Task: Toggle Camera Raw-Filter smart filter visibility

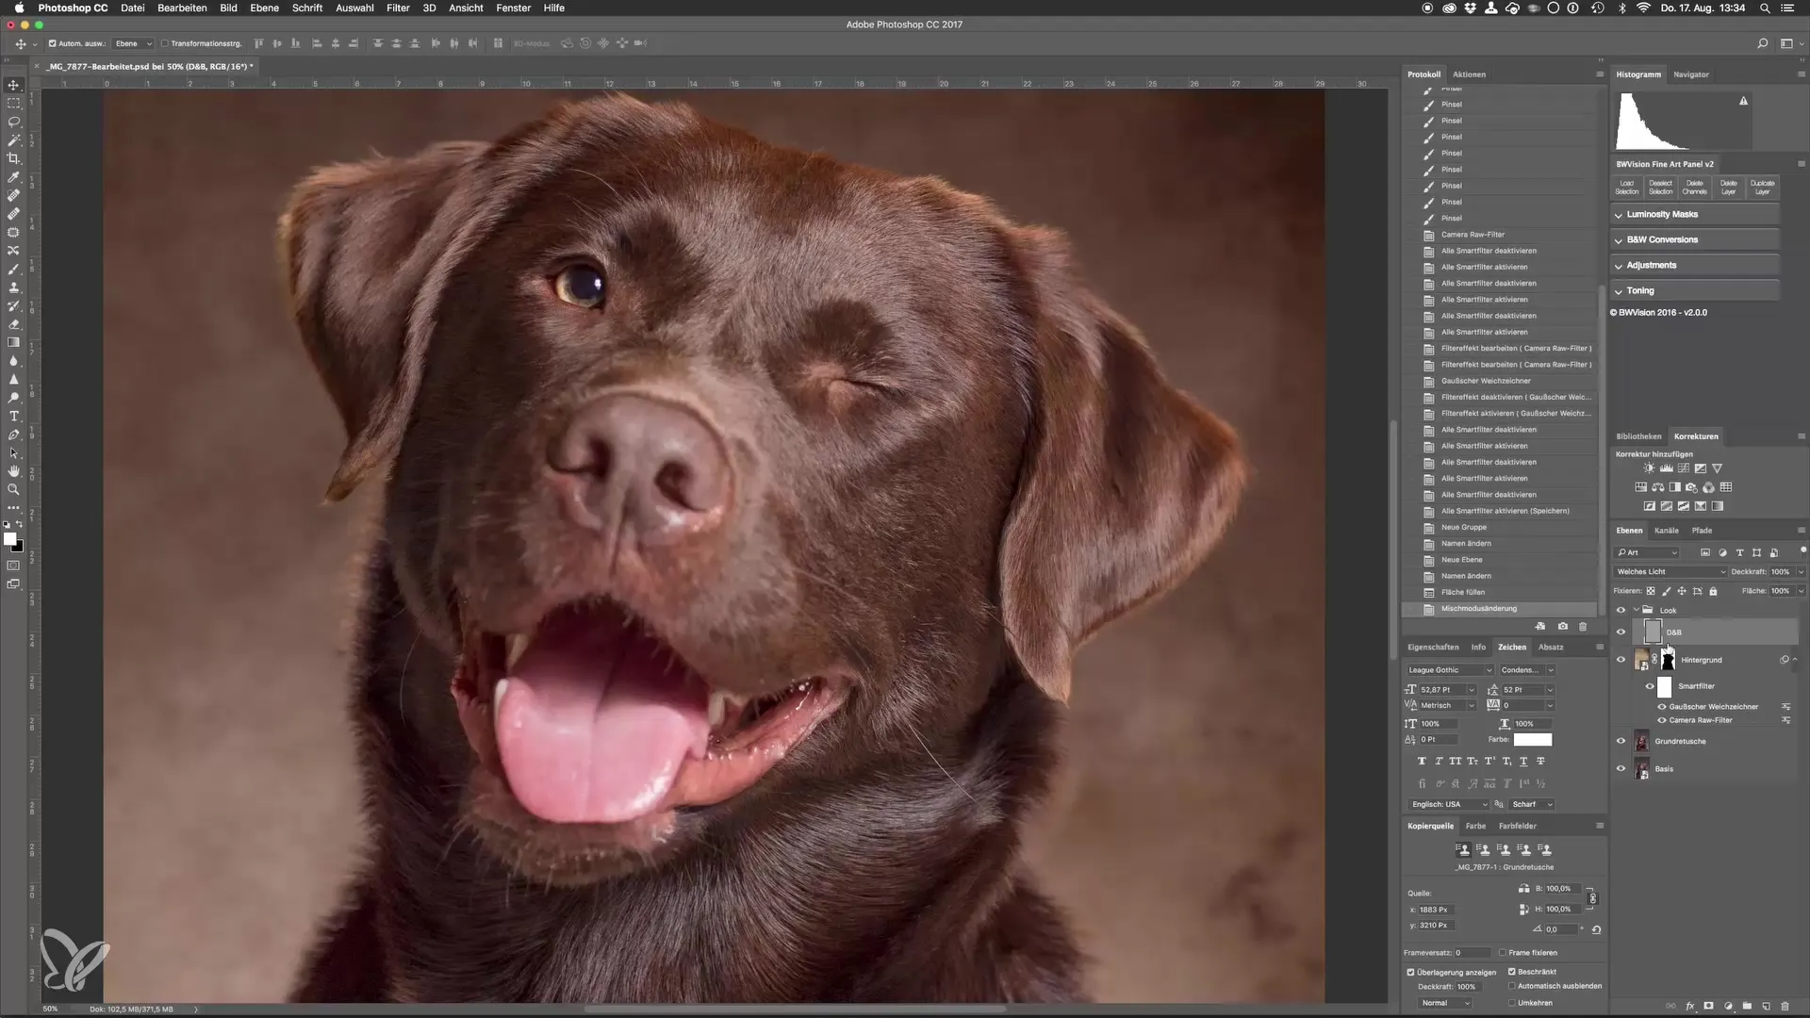Action: tap(1662, 720)
